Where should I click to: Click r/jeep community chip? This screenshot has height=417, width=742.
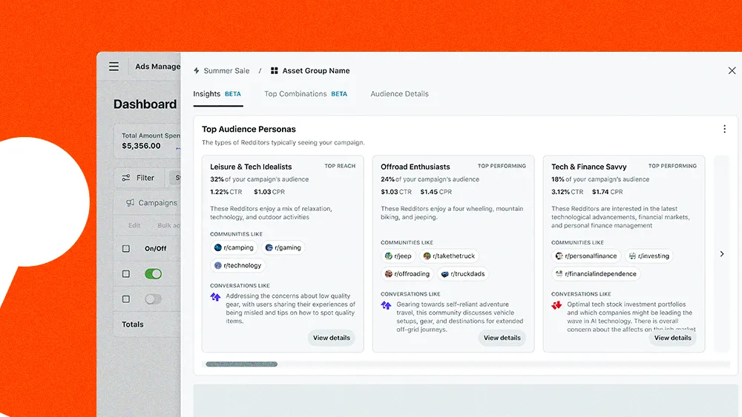pos(398,256)
